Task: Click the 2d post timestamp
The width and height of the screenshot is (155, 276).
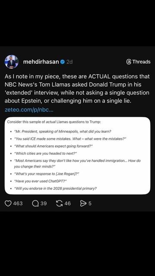Action: (69, 62)
